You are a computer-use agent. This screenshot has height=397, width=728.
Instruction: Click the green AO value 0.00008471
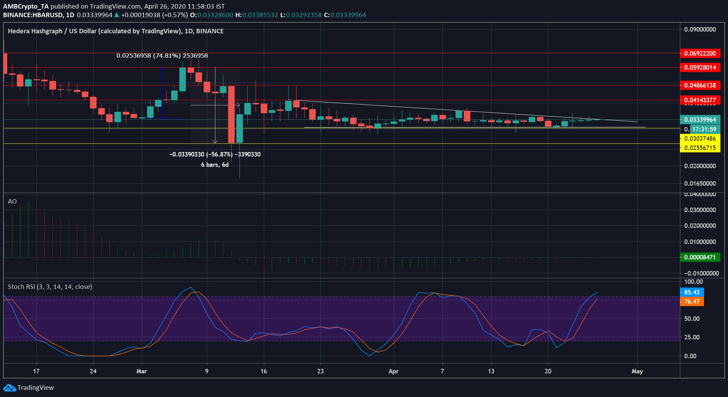[700, 257]
